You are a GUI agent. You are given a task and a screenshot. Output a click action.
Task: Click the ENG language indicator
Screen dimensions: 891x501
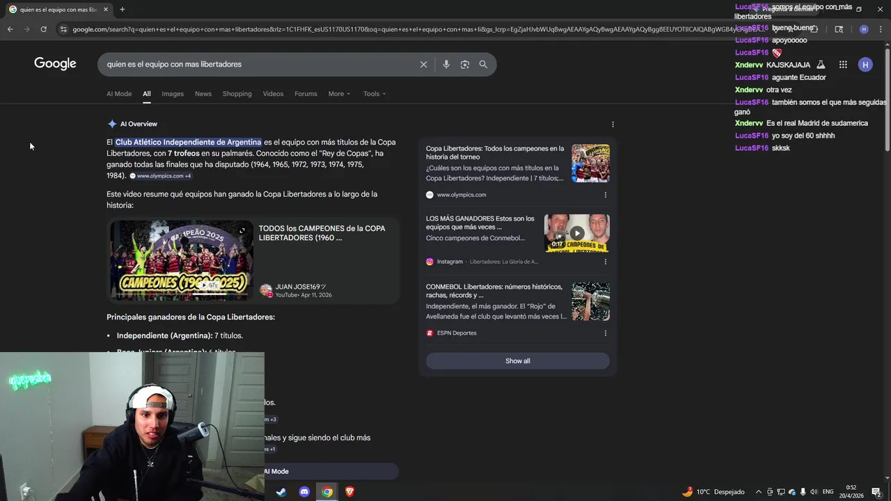point(828,492)
